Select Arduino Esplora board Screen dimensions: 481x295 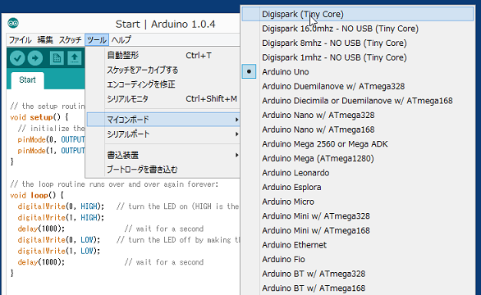(x=357, y=187)
